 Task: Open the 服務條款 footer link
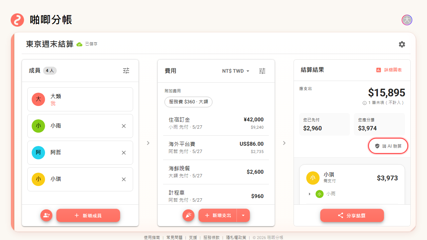[211, 238]
